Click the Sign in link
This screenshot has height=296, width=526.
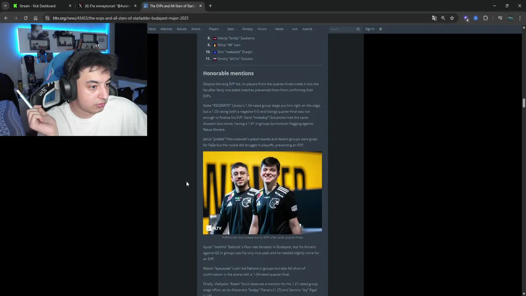click(x=370, y=29)
